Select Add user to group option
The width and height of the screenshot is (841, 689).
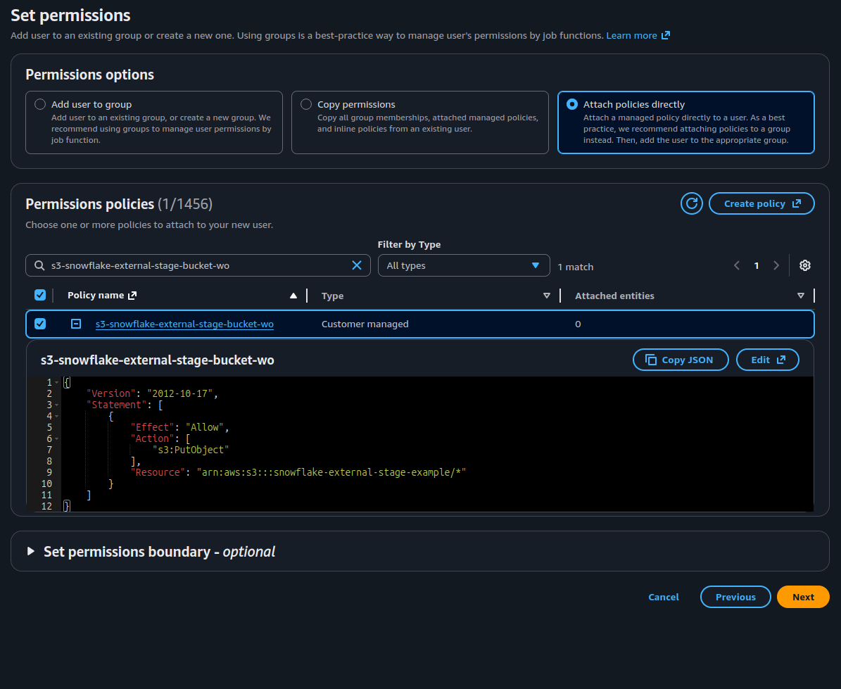click(40, 104)
